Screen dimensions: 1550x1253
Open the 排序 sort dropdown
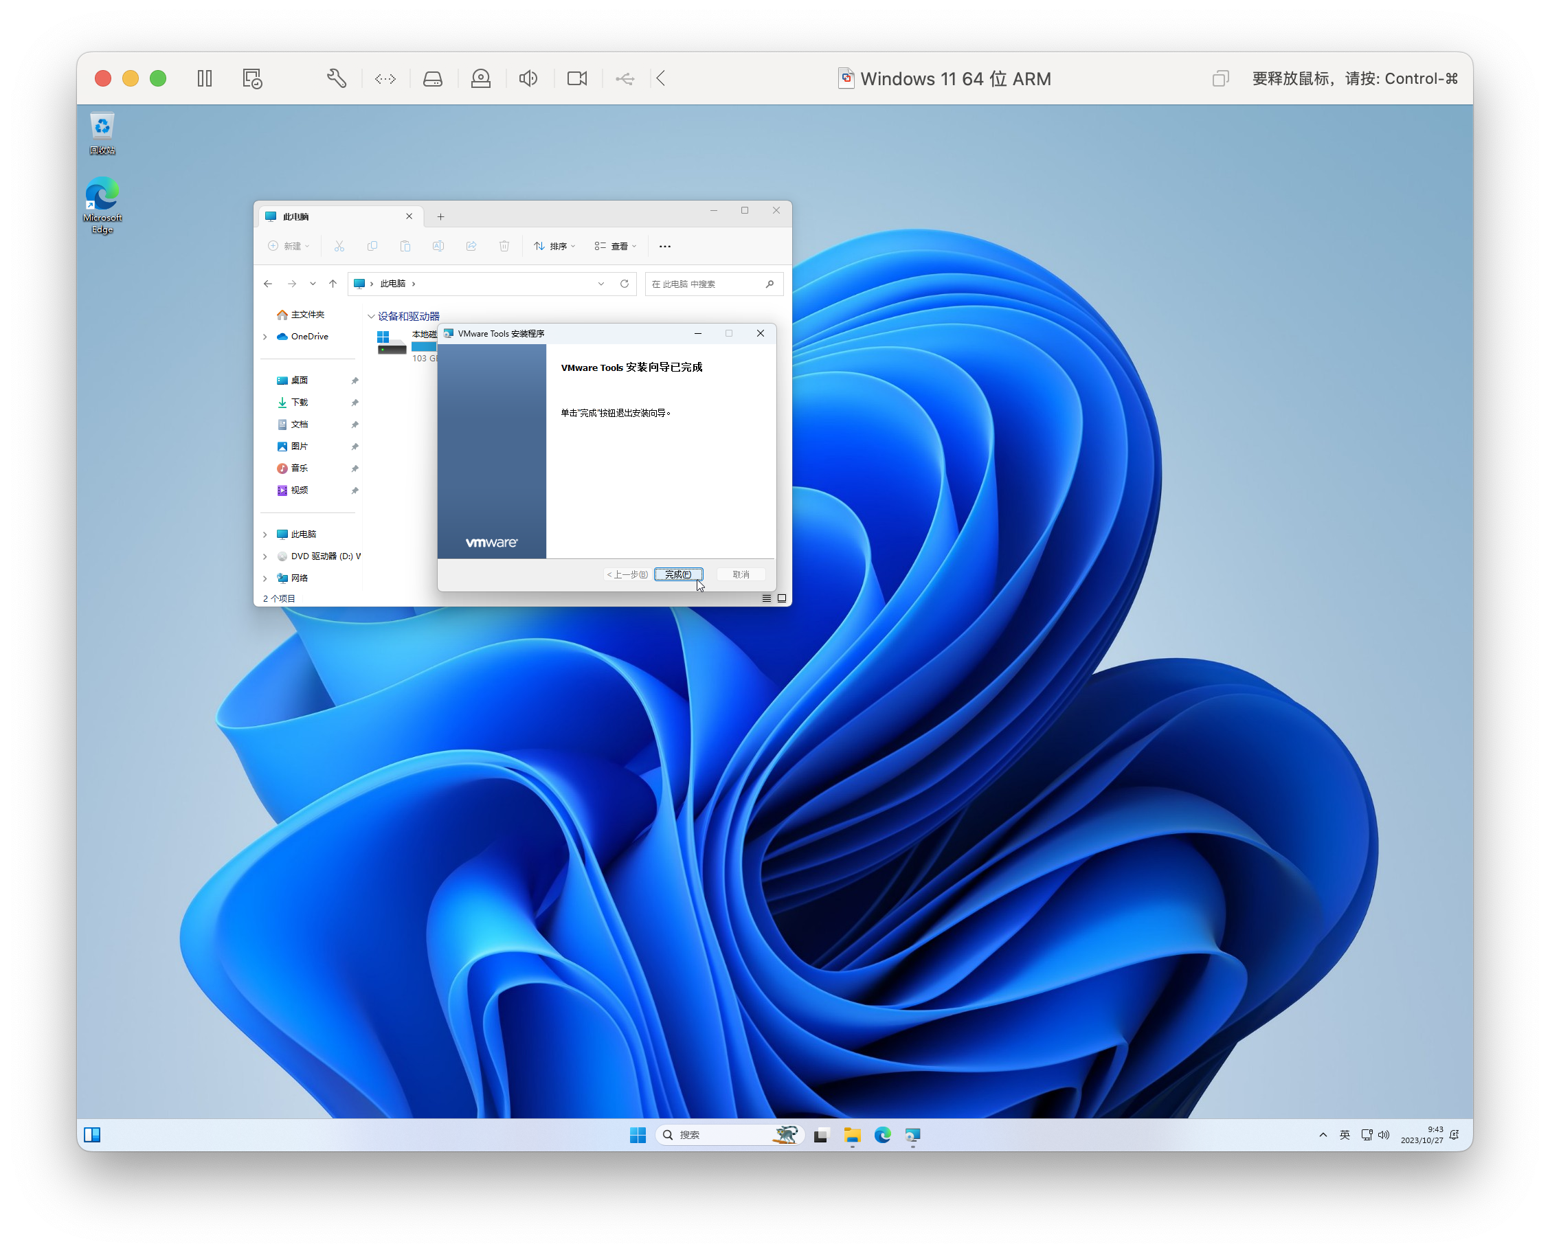coord(554,246)
